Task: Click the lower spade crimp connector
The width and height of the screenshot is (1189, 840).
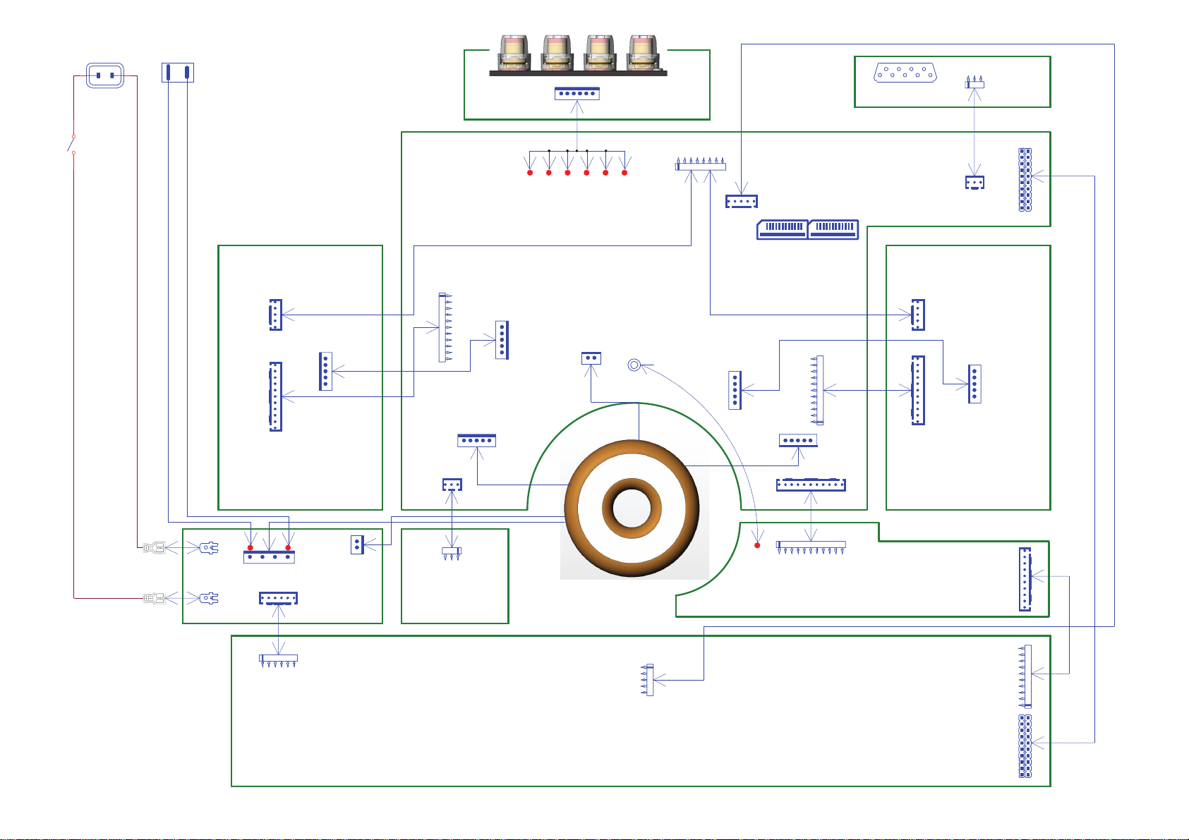Action: click(x=154, y=598)
